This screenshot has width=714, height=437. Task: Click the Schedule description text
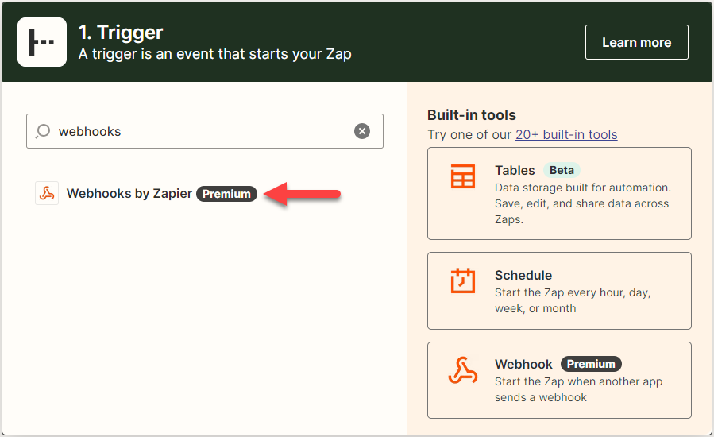coord(573,300)
